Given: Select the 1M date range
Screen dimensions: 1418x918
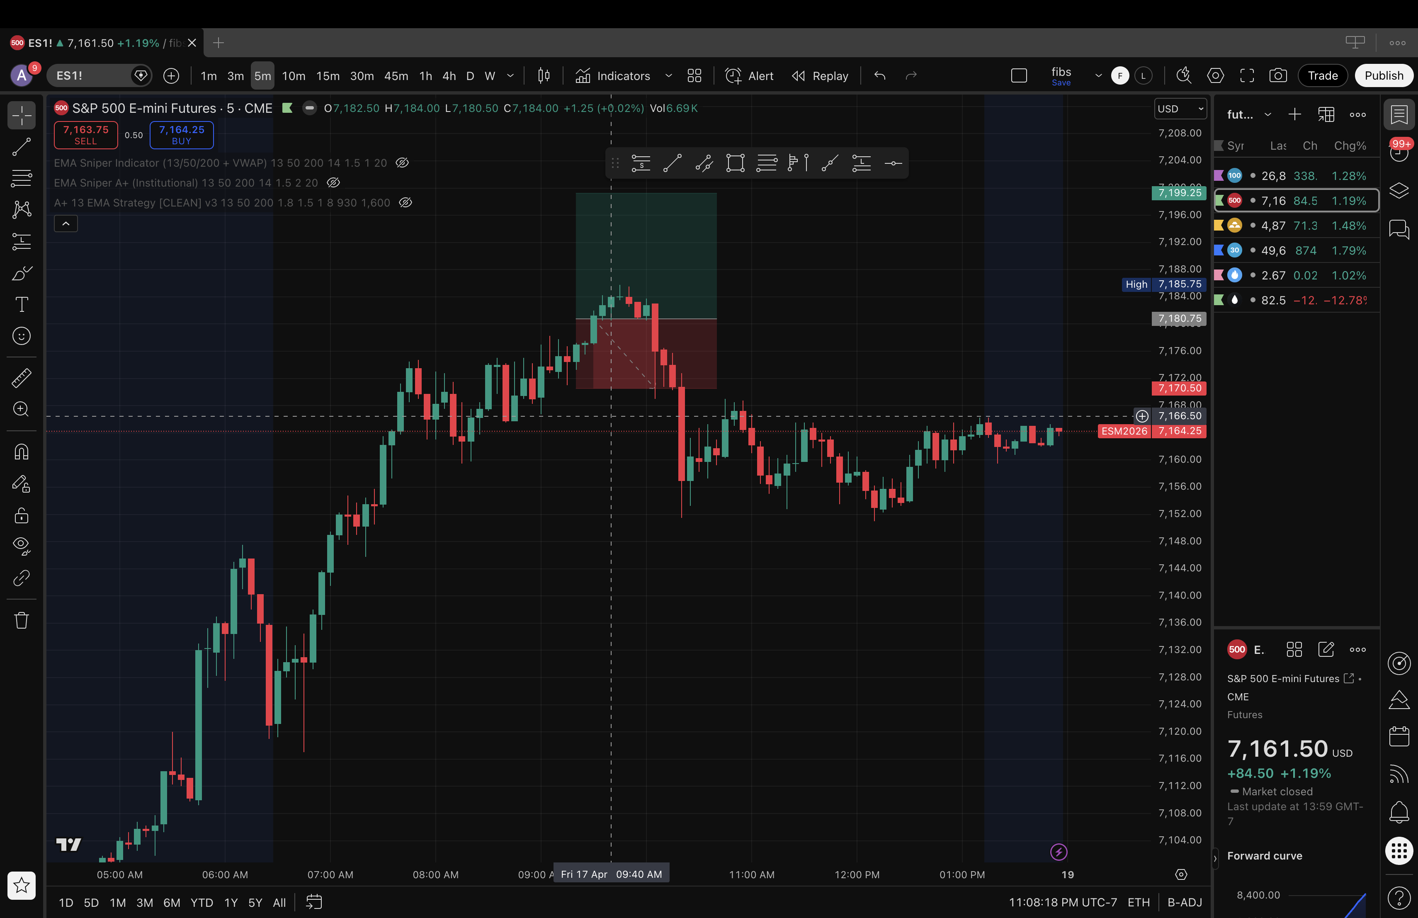Looking at the screenshot, I should click(117, 903).
